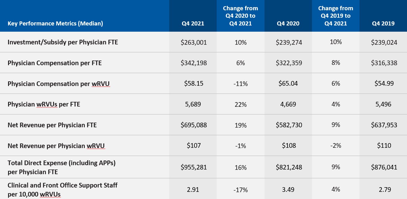Screen dimensions: 407x199
Task: Click the Change from Q4 2019 header
Action: 336,16
